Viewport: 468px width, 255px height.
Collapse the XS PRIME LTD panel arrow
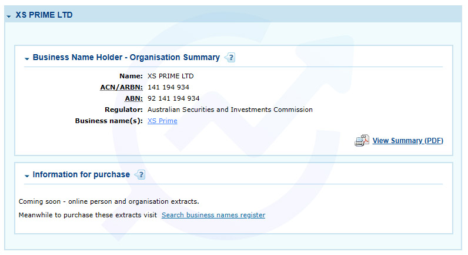tap(9, 16)
